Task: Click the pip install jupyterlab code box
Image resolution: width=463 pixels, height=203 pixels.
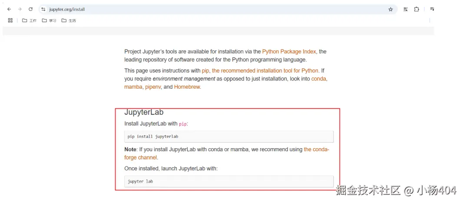Action: point(228,136)
